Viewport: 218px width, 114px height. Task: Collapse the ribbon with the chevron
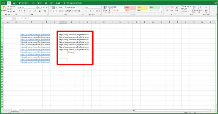point(216,15)
